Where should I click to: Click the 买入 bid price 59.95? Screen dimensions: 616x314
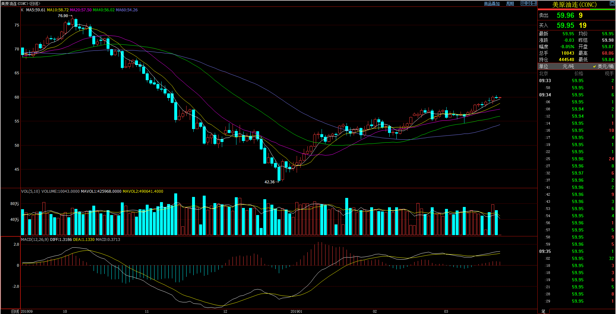point(565,26)
